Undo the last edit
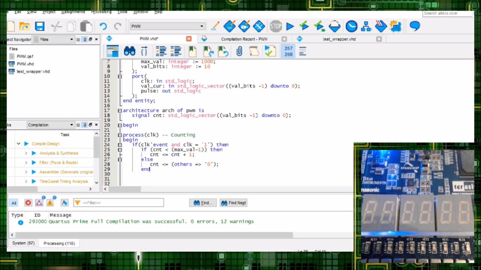Viewport: 481px width, 270px height. coord(103,26)
